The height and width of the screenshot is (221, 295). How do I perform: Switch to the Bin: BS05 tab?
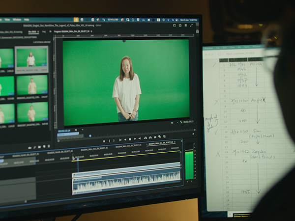[x=32, y=32]
